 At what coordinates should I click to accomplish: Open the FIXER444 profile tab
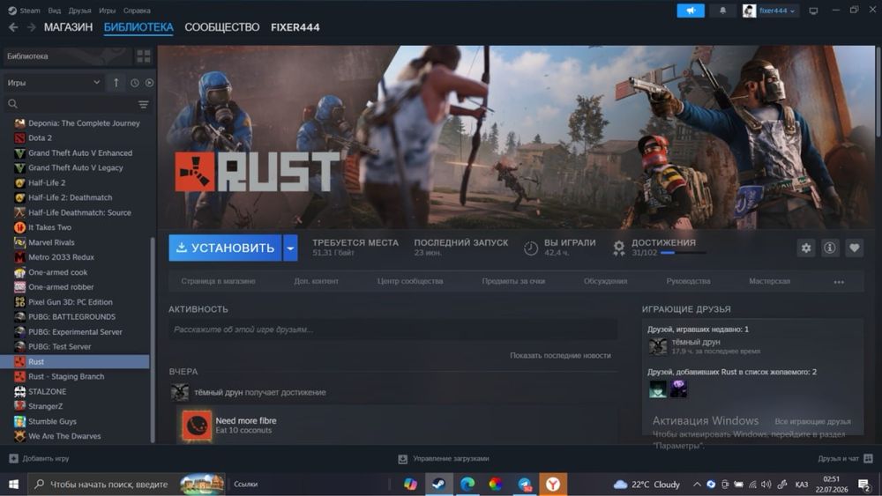pos(295,27)
